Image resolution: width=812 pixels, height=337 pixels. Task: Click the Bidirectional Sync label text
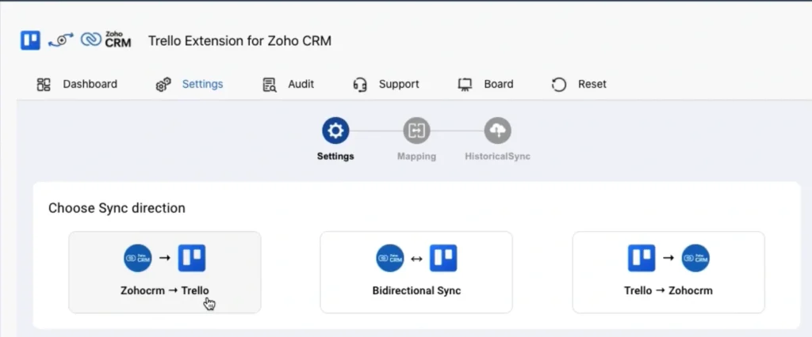(416, 290)
